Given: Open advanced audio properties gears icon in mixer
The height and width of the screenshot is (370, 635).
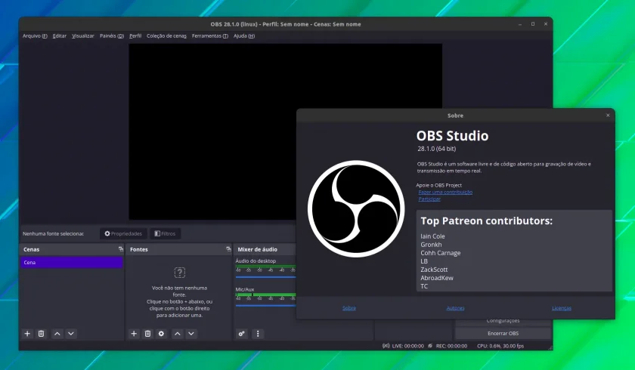Looking at the screenshot, I should [x=242, y=334].
